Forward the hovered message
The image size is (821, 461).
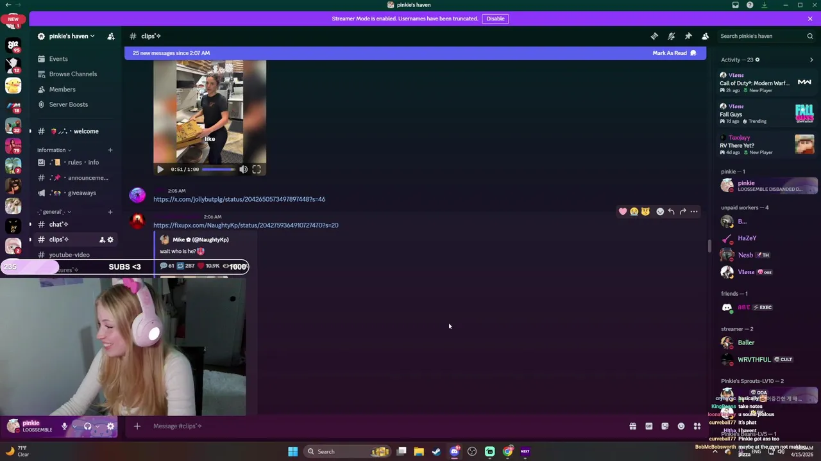682,212
